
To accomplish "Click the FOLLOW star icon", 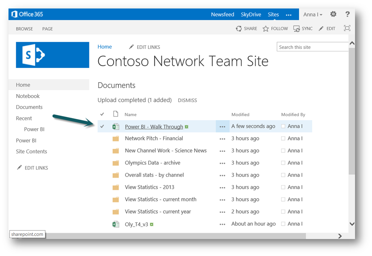I will click(x=266, y=29).
